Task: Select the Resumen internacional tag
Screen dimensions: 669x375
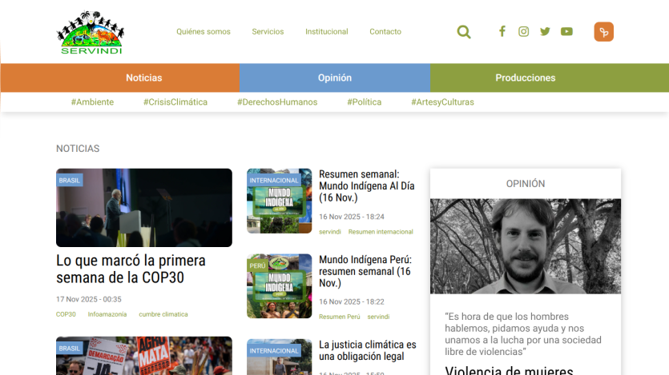Action: [x=381, y=232]
